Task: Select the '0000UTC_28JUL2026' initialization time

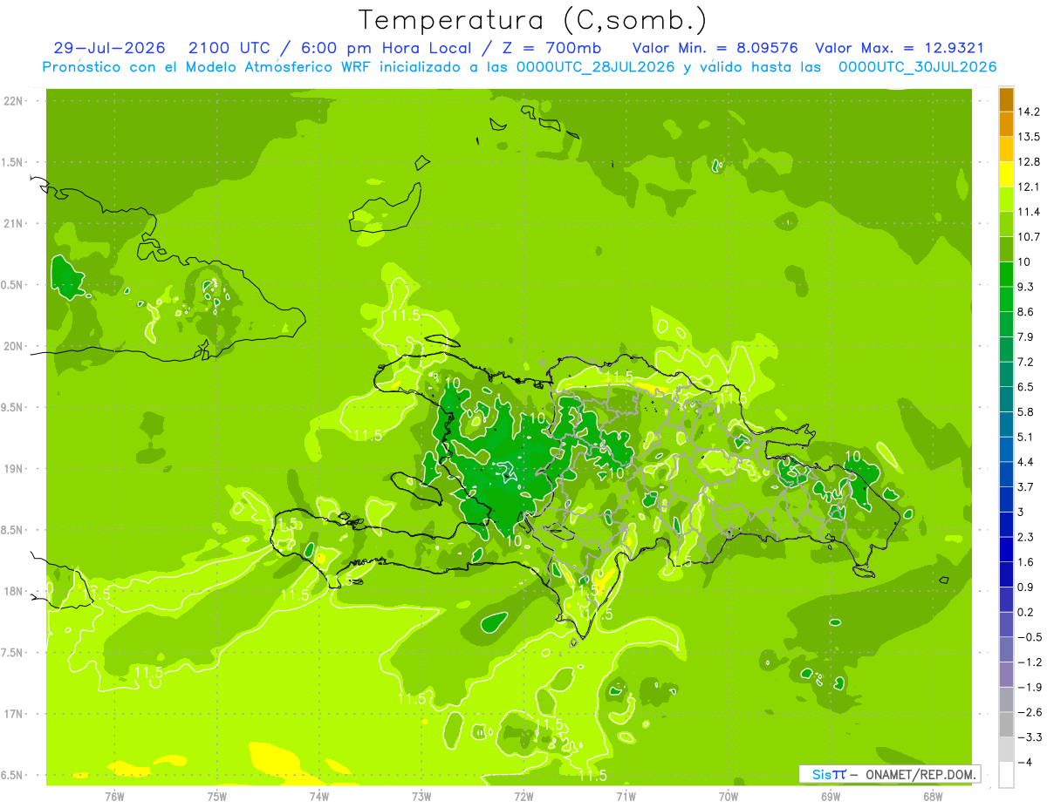Action: 596,66
